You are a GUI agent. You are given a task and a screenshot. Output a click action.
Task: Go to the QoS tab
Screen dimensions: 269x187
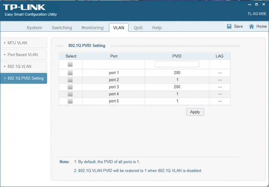tap(138, 28)
